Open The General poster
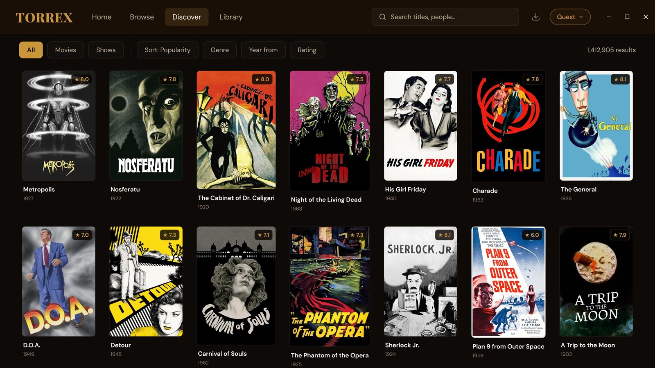This screenshot has width=655, height=368. pos(596,126)
